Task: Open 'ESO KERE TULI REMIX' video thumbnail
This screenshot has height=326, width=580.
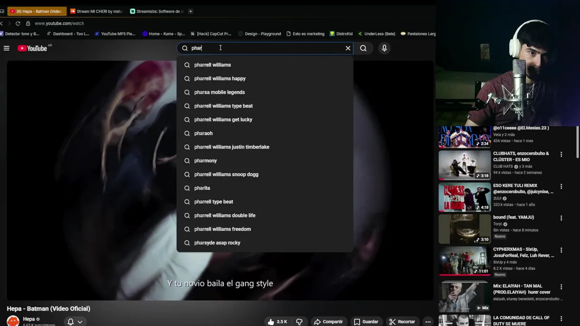Action: pyautogui.click(x=464, y=197)
